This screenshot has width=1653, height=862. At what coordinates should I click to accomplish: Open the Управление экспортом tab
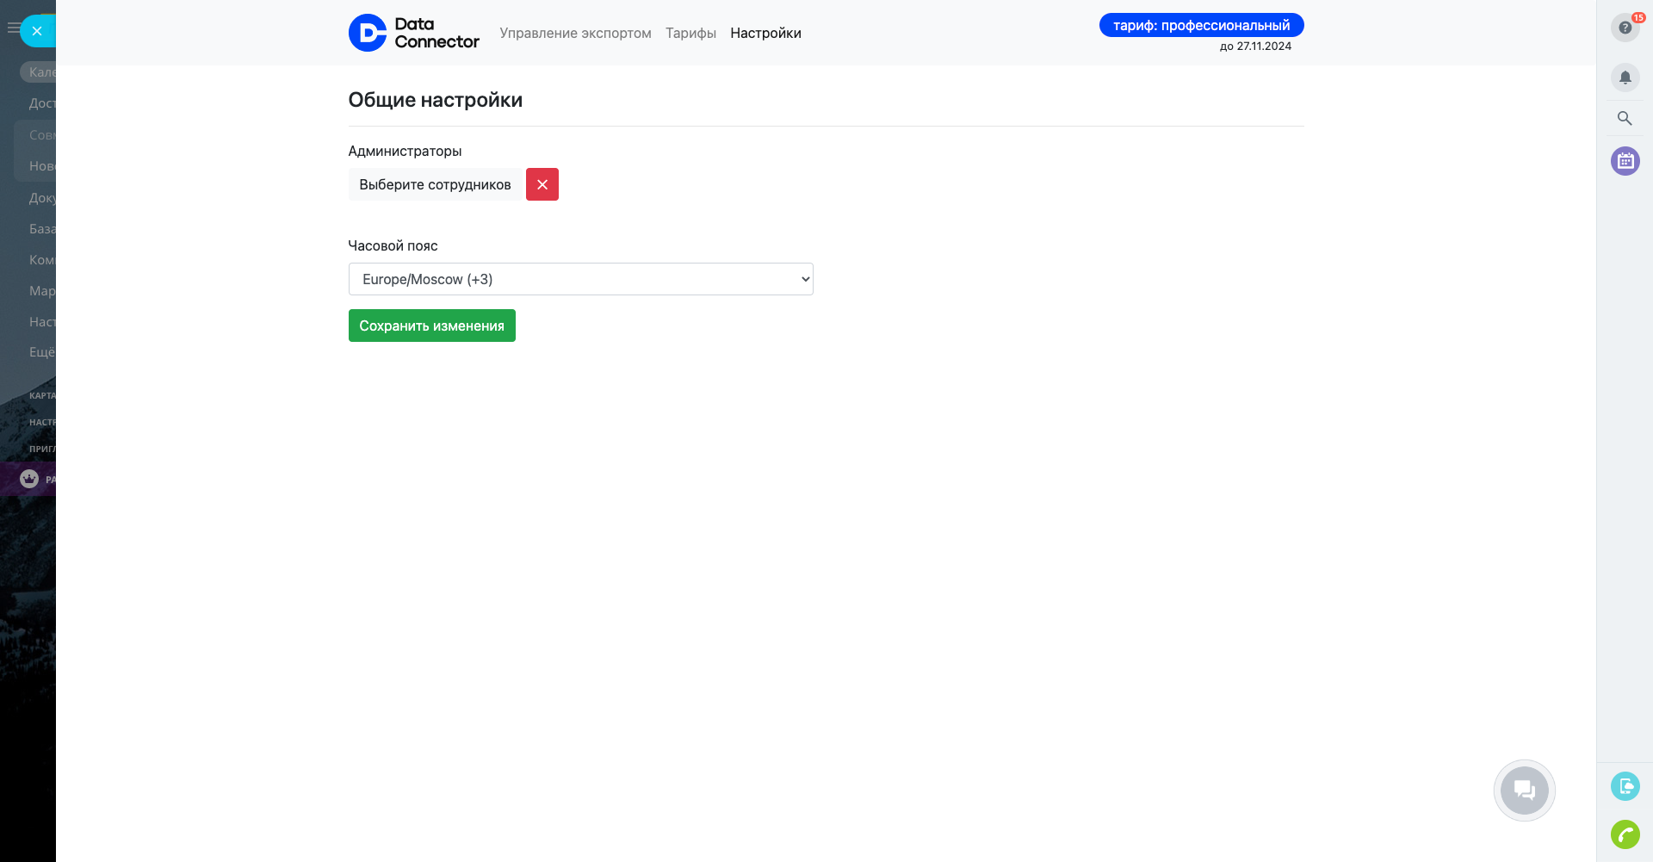tap(575, 33)
